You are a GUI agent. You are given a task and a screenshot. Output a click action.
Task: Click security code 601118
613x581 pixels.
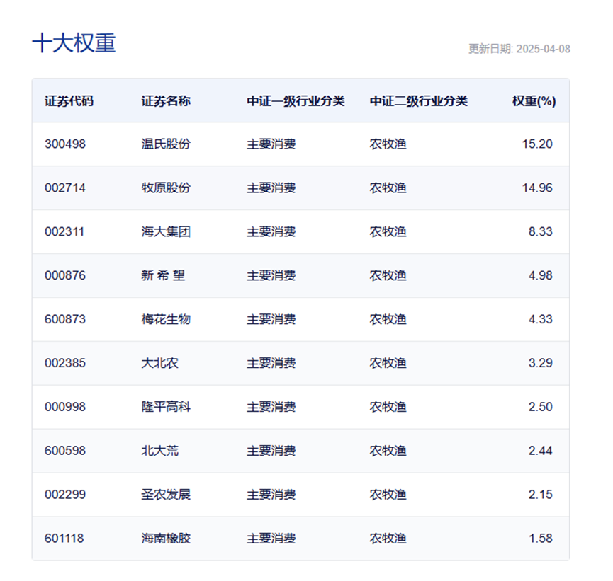point(64,538)
